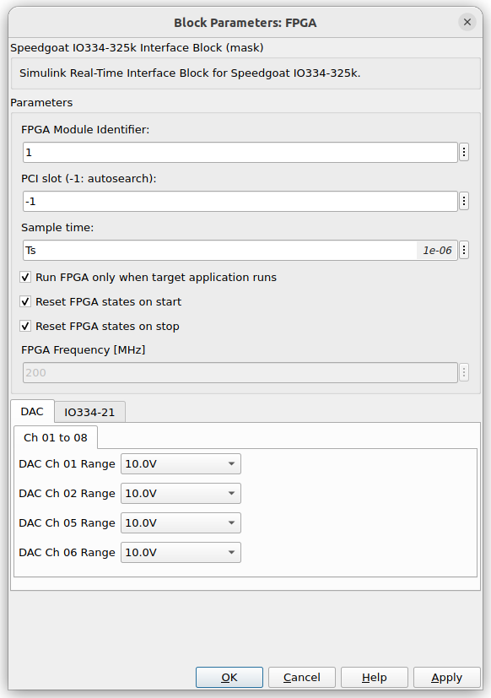Open DAC Ch 06 Range dropdown

pos(181,553)
